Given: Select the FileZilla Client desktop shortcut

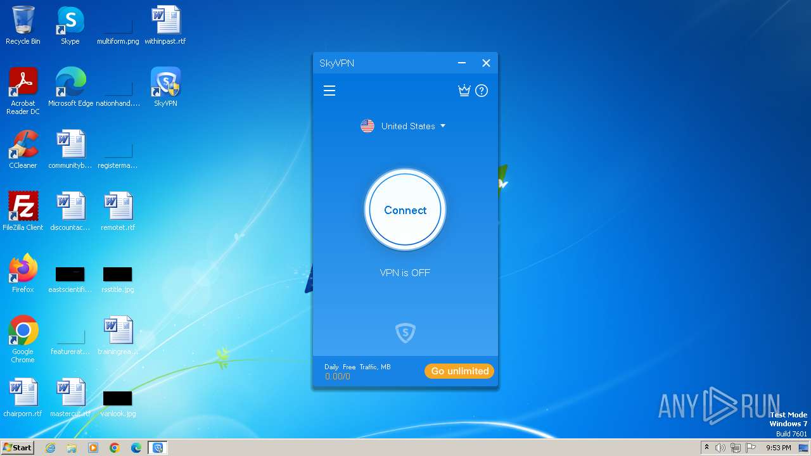Looking at the screenshot, I should click(x=23, y=212).
